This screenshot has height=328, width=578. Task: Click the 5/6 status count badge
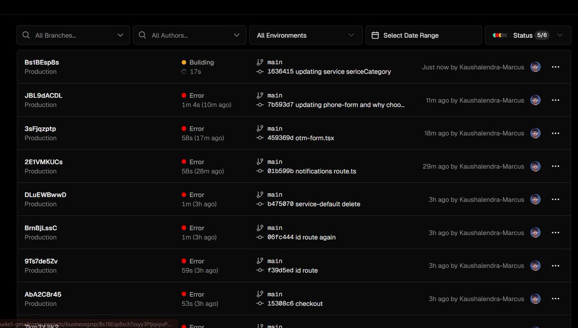point(542,35)
